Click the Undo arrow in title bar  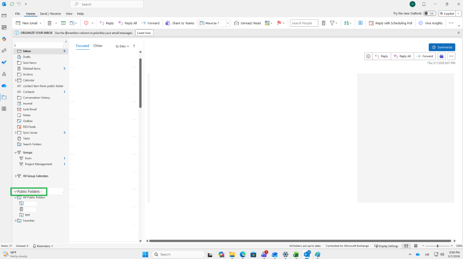click(x=19, y=4)
